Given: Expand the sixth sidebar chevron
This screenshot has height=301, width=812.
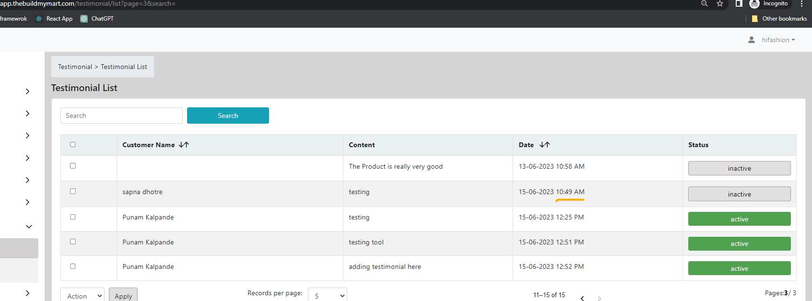Looking at the screenshot, I should (27, 202).
